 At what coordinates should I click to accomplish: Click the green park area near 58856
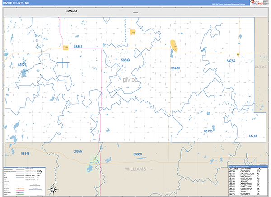click(x=93, y=165)
